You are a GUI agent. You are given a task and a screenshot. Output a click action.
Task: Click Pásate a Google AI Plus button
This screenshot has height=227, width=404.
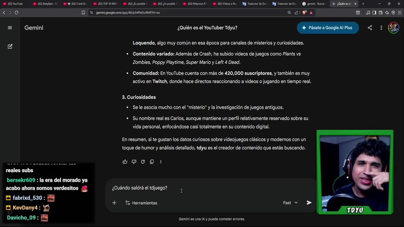(328, 28)
